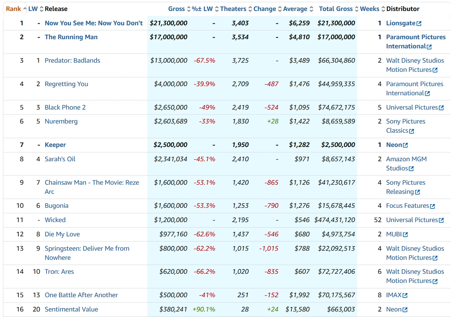Open The Running Man release page
Image resolution: width=455 pixels, height=317 pixels.
(x=71, y=37)
